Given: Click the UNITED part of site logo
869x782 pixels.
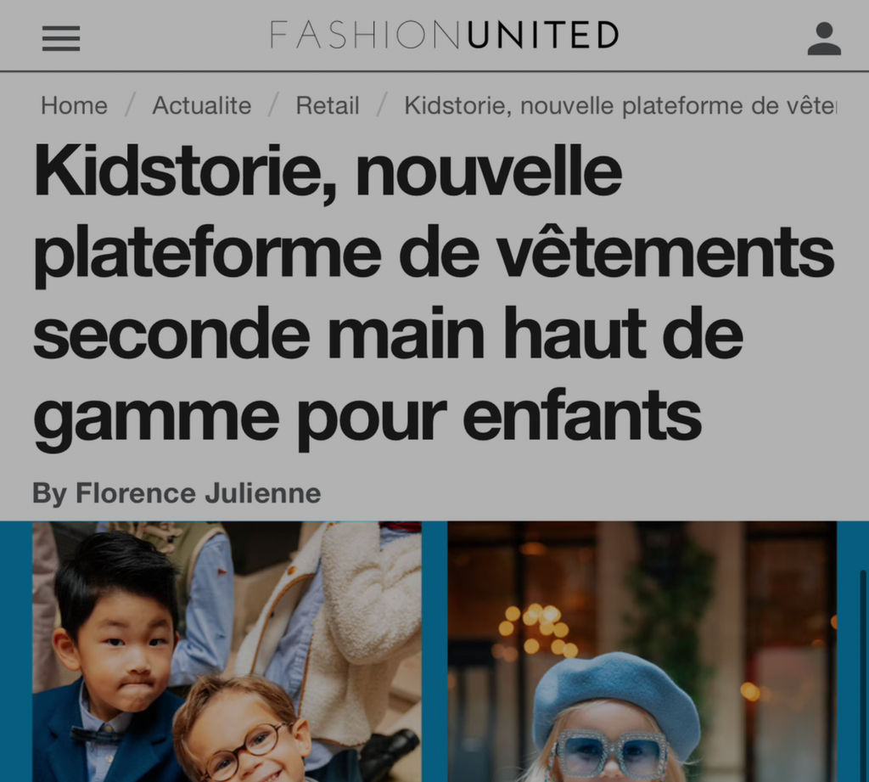Looking at the screenshot, I should tap(543, 35).
